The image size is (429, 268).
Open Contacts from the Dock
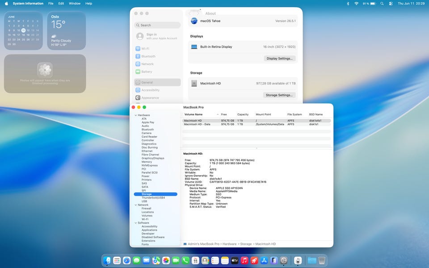[x=205, y=260]
